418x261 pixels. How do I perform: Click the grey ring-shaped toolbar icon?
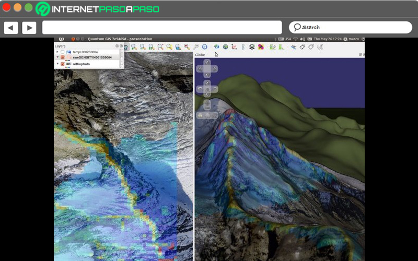(311, 47)
